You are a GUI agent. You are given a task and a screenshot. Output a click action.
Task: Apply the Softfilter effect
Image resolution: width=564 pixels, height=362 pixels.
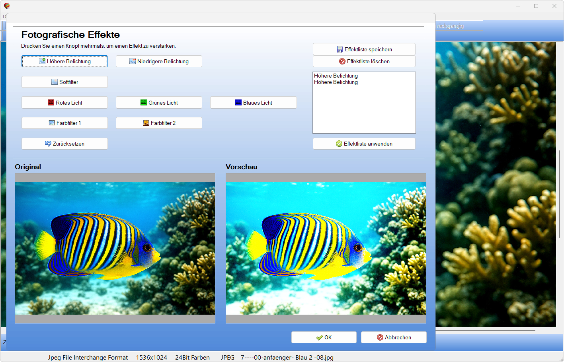coord(64,82)
